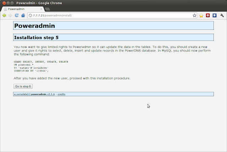Click the red asterisk extension icon
227x152 pixels.
[x=208, y=15]
